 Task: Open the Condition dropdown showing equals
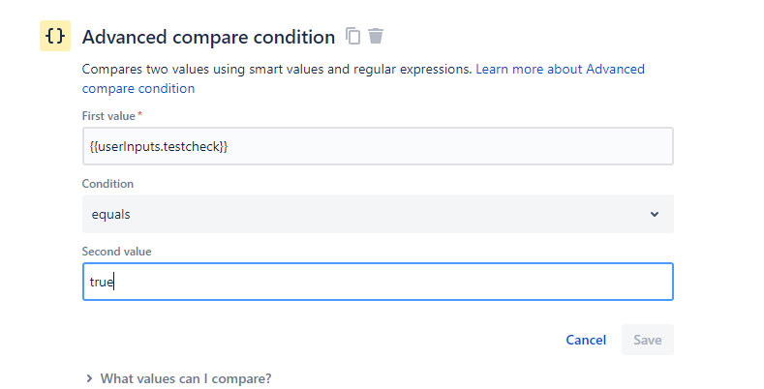click(x=378, y=214)
